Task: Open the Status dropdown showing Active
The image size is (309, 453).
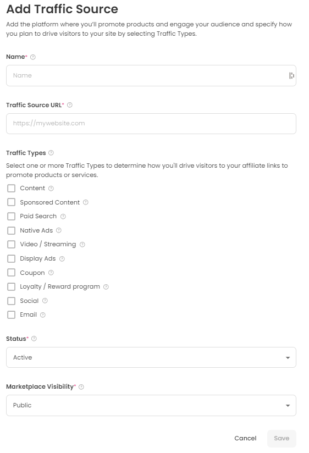Action: point(151,357)
